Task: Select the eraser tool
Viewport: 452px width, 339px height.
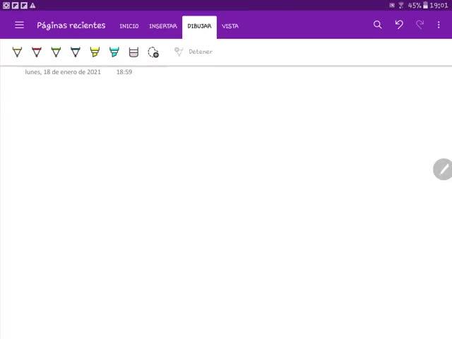Action: point(133,52)
